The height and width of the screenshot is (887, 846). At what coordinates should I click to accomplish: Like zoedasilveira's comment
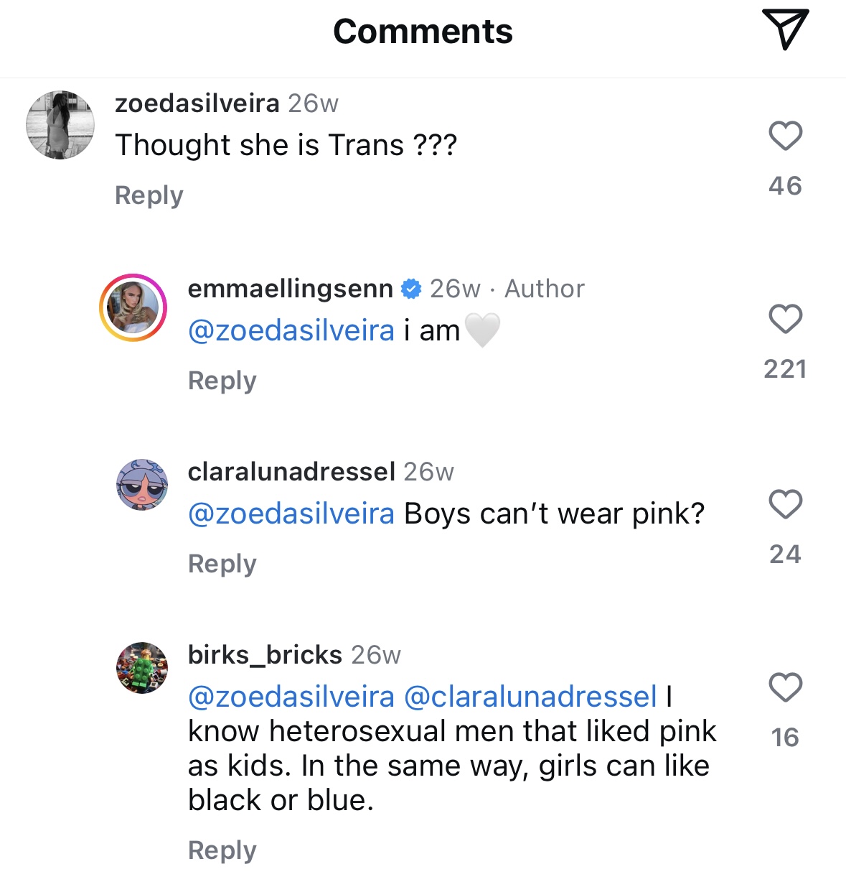pos(785,136)
